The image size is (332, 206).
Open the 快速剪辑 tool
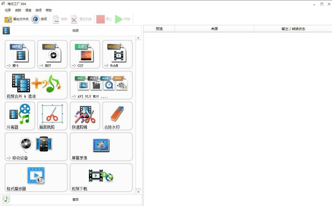[85, 116]
